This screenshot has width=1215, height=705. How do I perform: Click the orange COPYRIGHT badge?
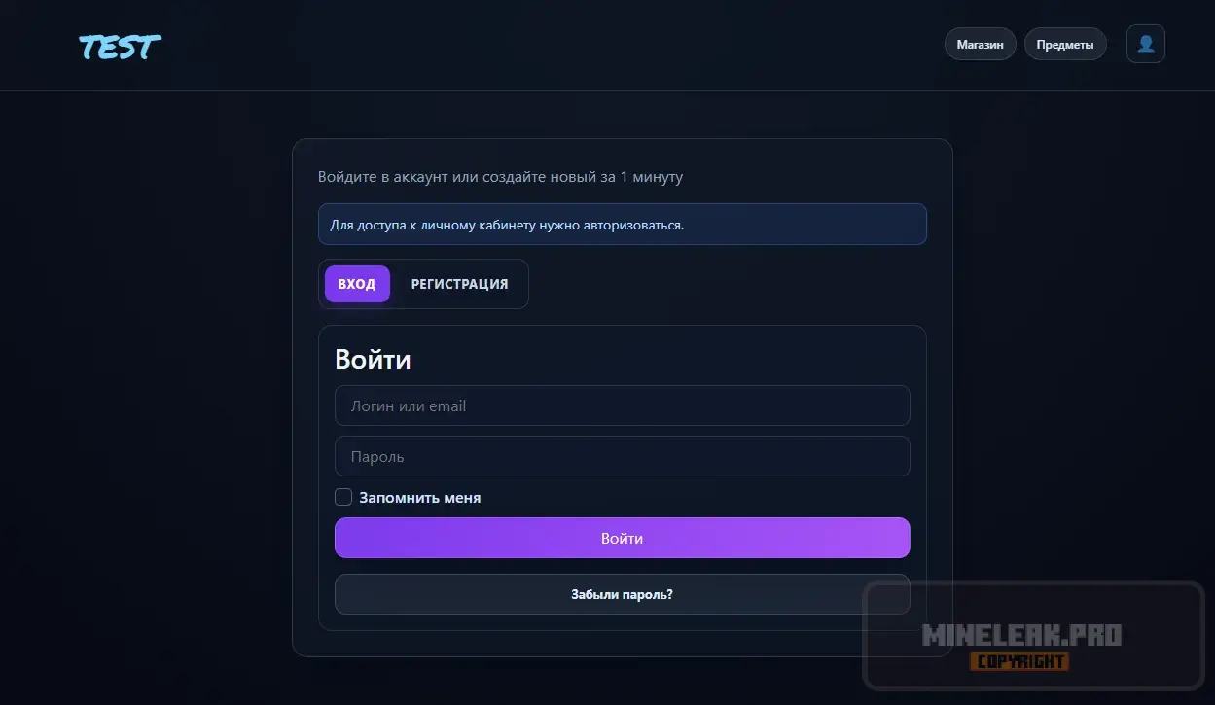[x=1018, y=662]
